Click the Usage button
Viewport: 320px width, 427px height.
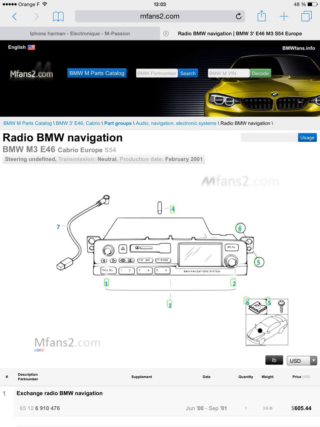(307, 138)
